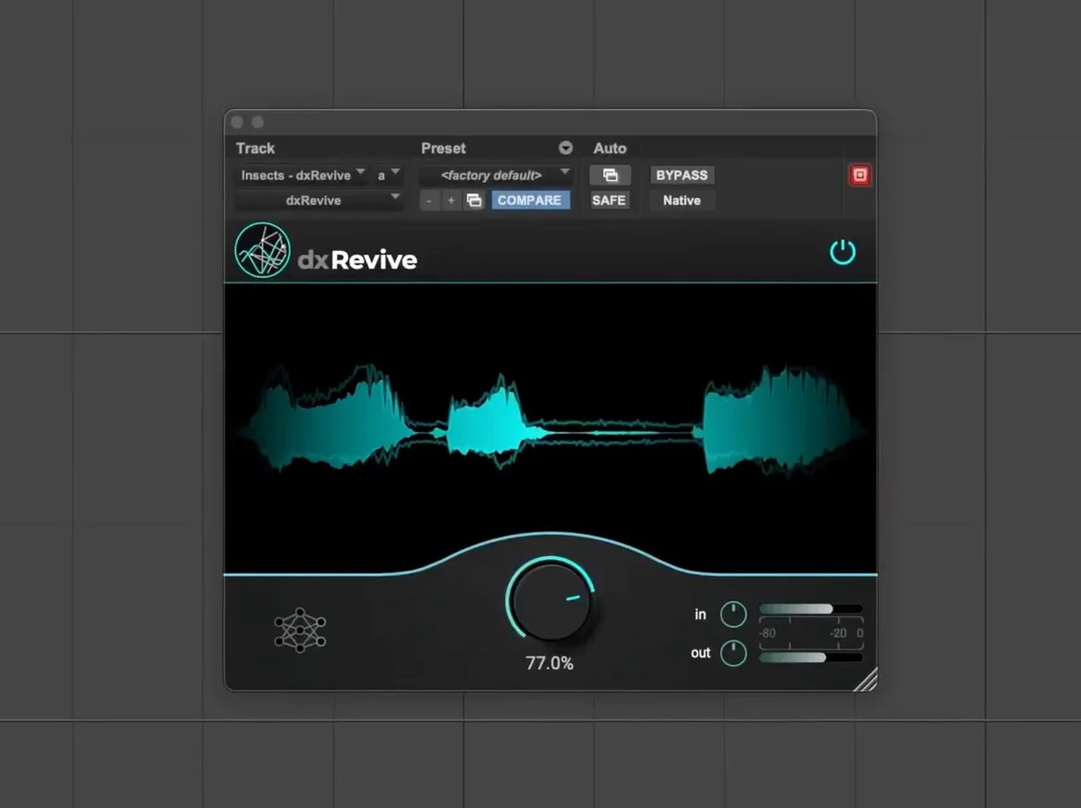This screenshot has width=1081, height=808.
Task: Toggle the BYPASS button
Action: pos(681,176)
